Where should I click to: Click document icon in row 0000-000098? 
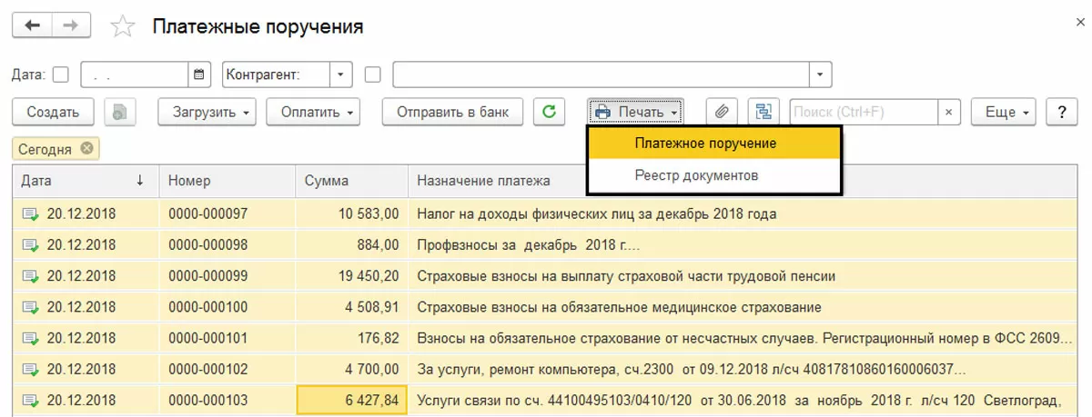[x=30, y=245]
